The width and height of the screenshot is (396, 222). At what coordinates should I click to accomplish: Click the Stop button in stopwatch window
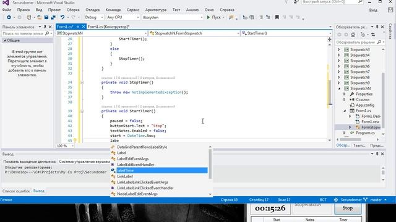pyautogui.click(x=348, y=208)
